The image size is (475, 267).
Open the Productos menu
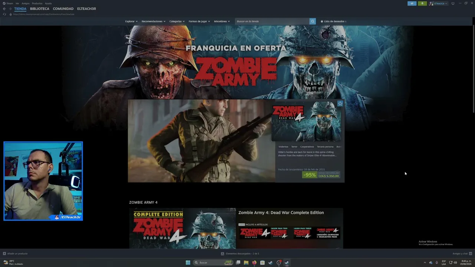pyautogui.click(x=37, y=3)
